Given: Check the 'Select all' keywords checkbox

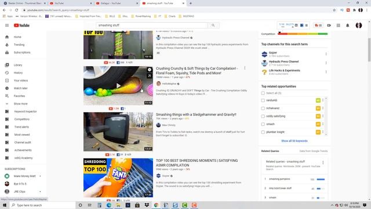Looking at the screenshot, I should pyautogui.click(x=263, y=93).
